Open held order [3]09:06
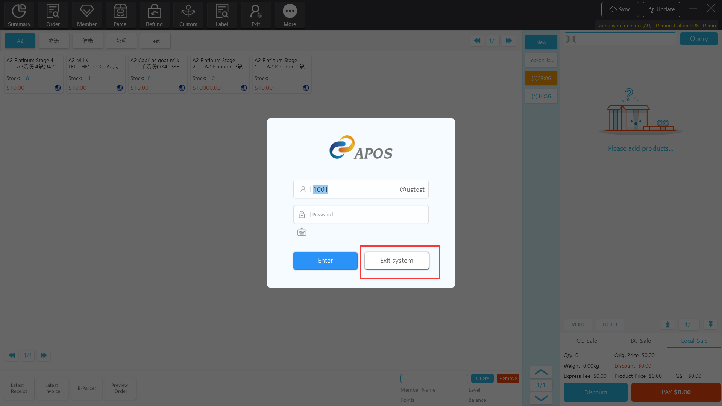The height and width of the screenshot is (406, 722). pos(541,78)
